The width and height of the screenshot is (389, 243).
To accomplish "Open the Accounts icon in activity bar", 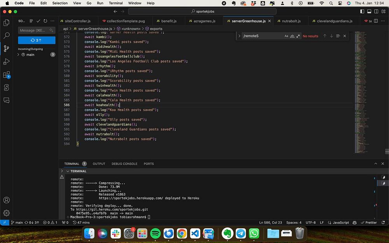I will tap(6, 200).
